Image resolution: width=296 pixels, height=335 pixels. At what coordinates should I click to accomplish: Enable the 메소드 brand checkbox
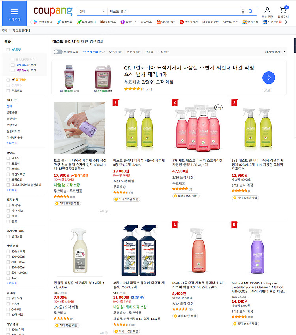8,158
